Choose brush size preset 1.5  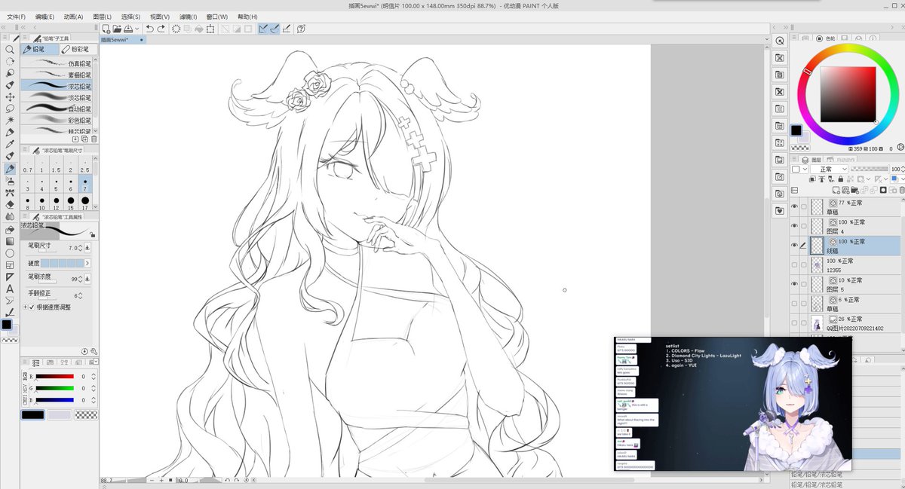[56, 166]
